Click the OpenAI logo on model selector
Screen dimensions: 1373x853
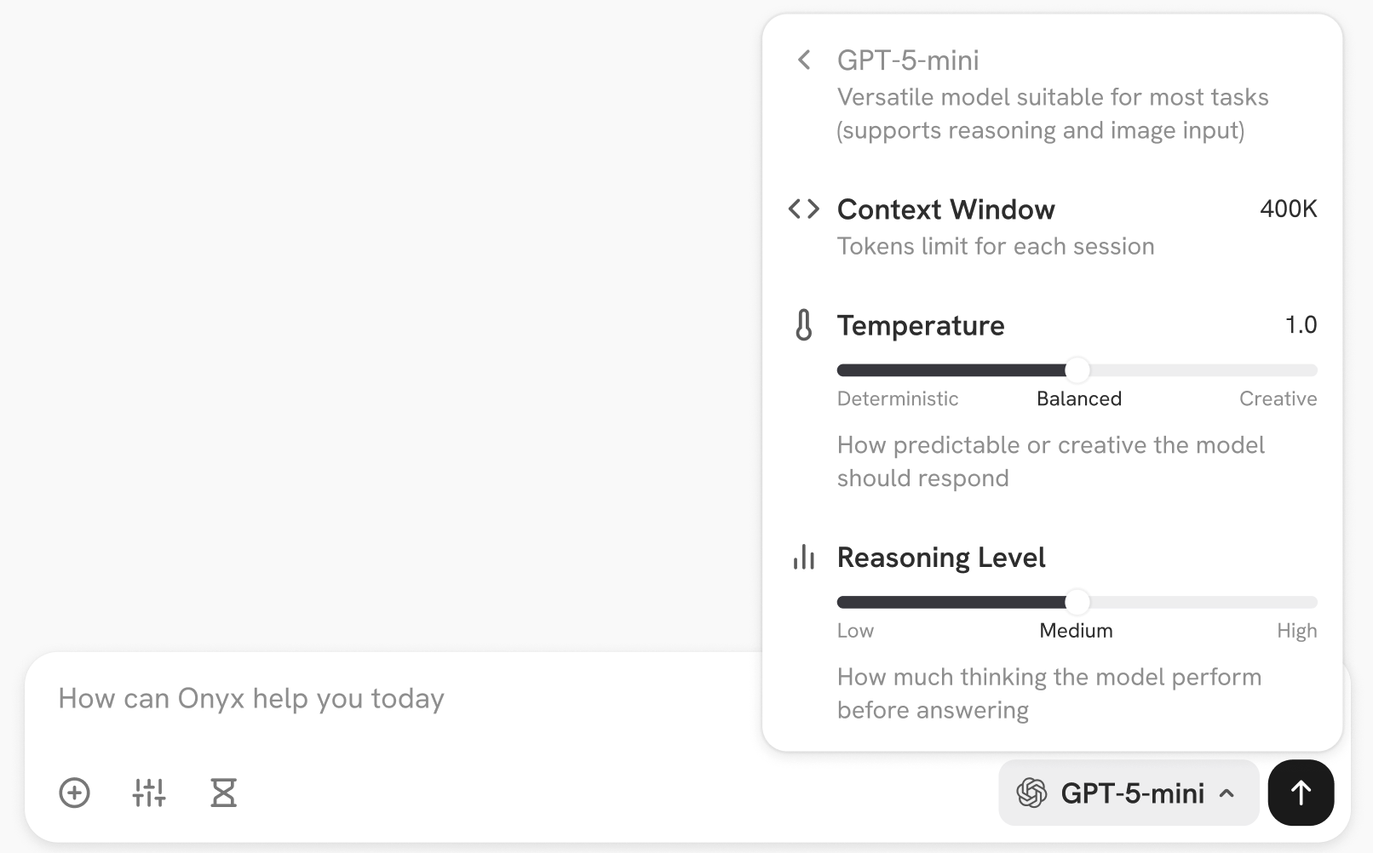(x=1031, y=793)
